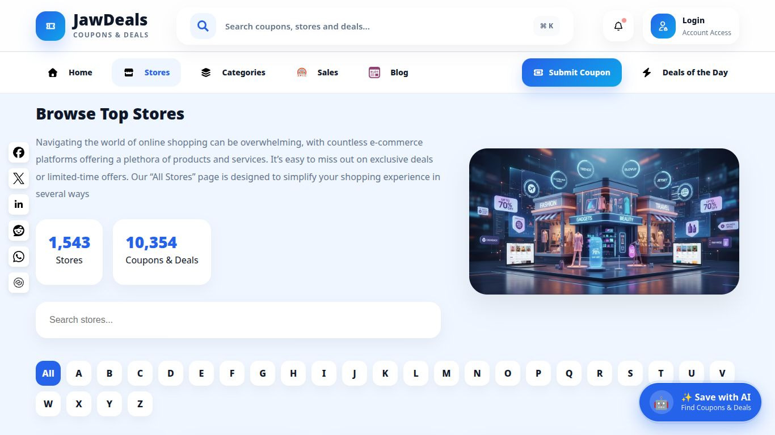Screen dimensions: 775x435
Task: Open the Save with AI assistant
Action: 700,402
